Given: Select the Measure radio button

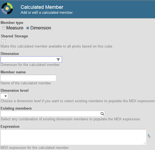Looking at the screenshot, I should click(x=4, y=28).
